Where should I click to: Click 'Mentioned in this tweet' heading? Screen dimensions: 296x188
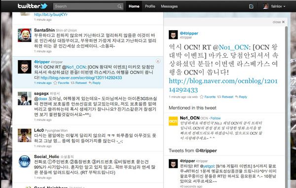pyautogui.click(x=192, y=108)
